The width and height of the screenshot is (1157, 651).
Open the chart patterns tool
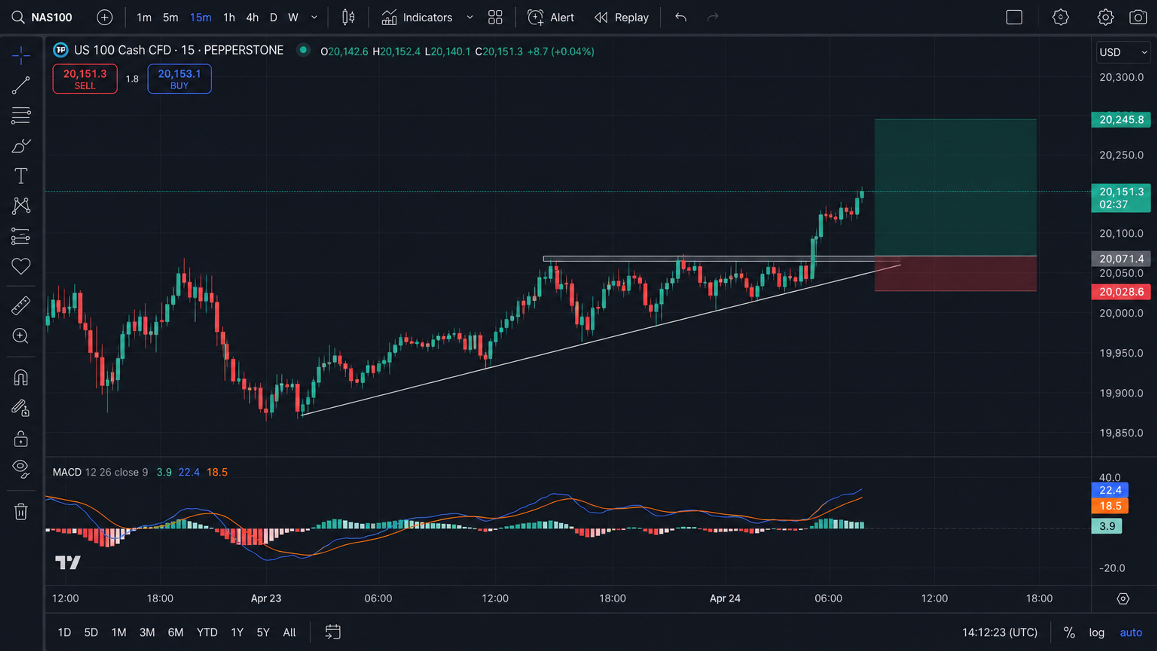21,206
